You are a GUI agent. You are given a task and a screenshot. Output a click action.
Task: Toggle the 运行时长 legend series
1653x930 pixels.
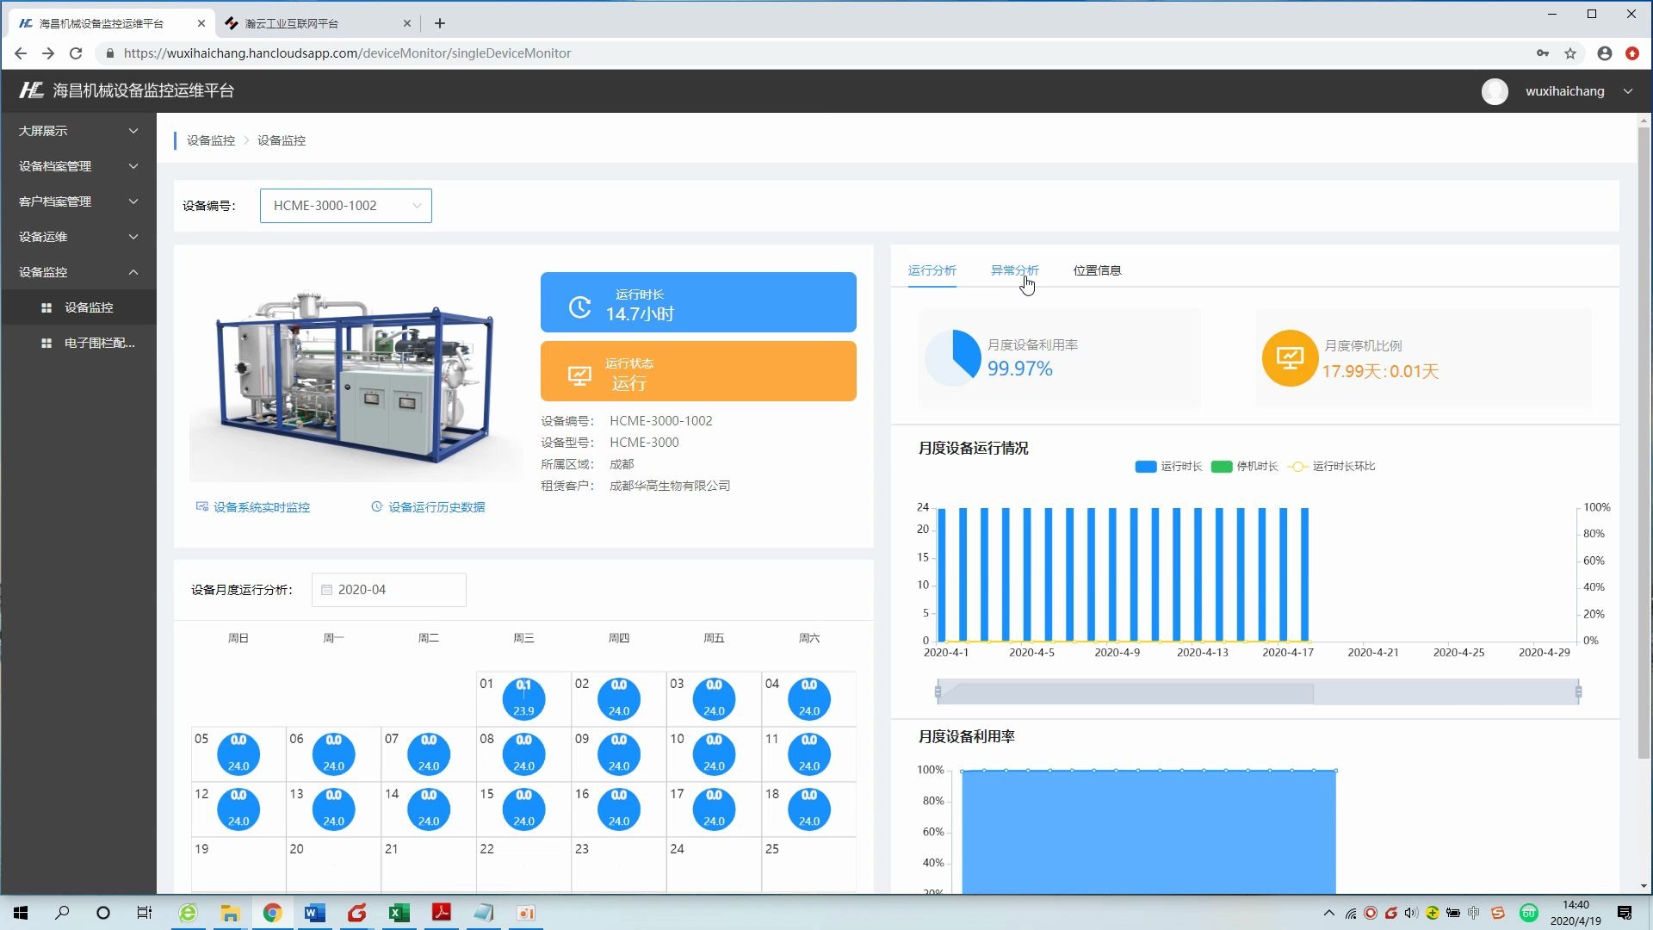click(1168, 467)
